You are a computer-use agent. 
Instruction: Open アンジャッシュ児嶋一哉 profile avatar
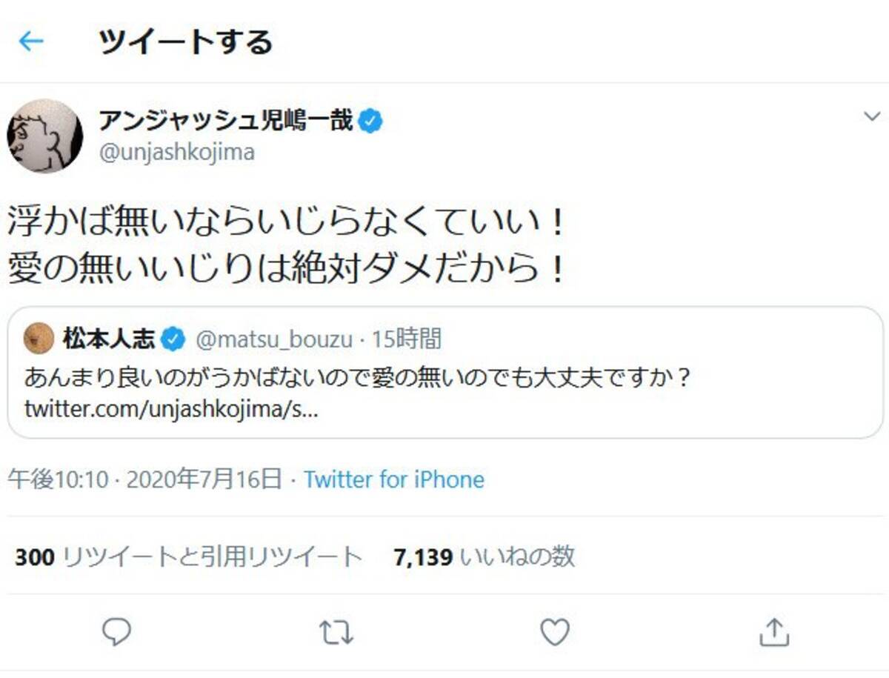coord(44,136)
